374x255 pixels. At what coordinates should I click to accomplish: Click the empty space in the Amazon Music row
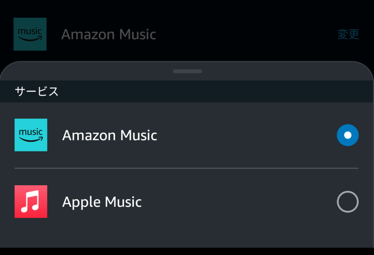[246, 135]
